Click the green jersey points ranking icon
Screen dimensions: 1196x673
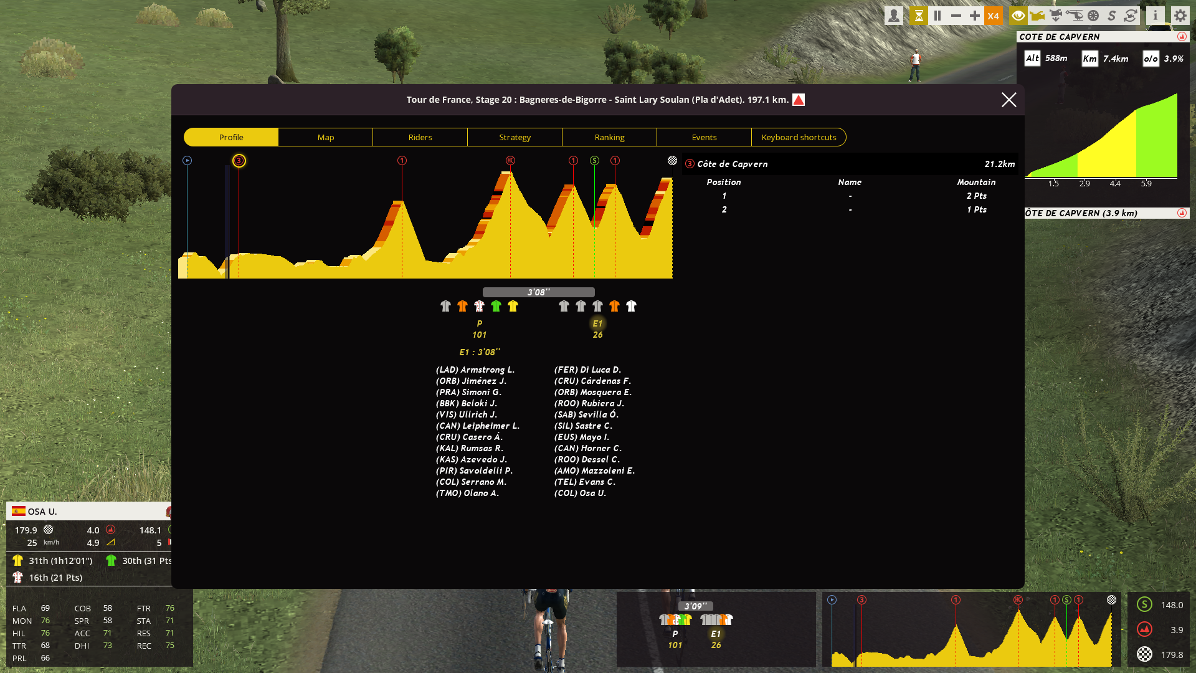tap(111, 560)
